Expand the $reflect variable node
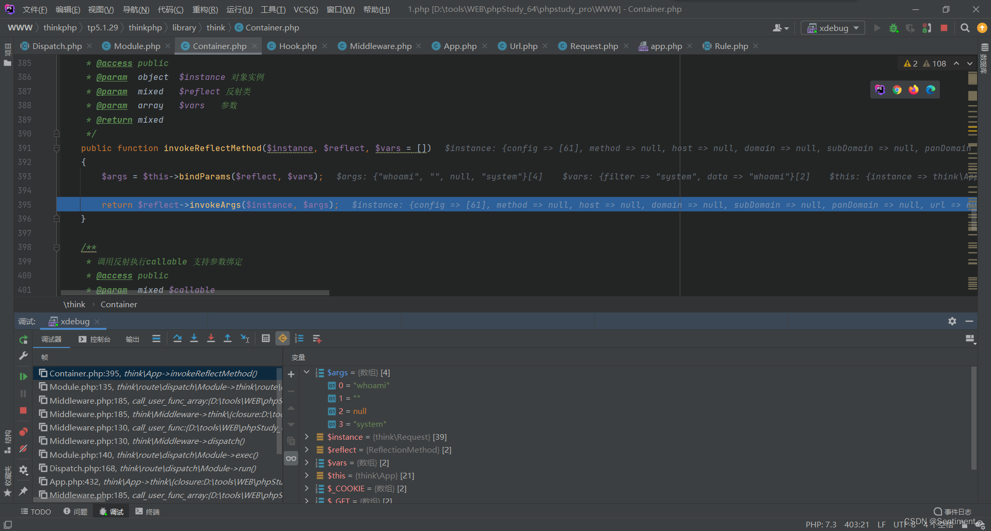 pyautogui.click(x=307, y=450)
